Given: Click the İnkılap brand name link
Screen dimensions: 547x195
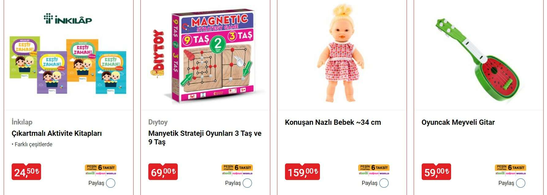Looking at the screenshot, I should (x=22, y=122).
